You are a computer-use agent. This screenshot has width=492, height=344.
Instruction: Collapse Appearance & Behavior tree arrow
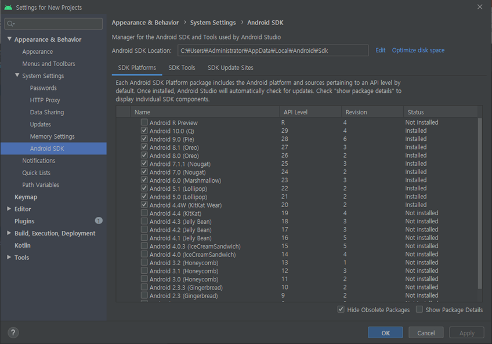coord(9,39)
